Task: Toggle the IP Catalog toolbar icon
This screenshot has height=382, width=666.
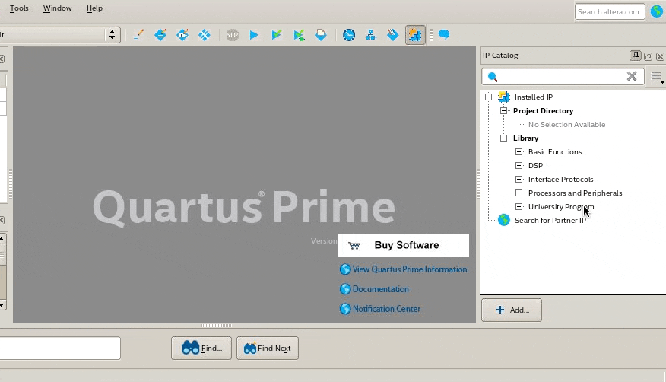Action: (415, 35)
